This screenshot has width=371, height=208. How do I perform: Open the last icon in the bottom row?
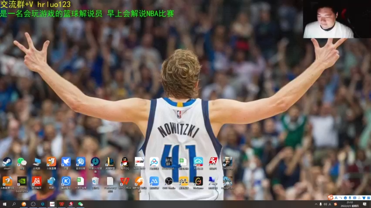coord(227,183)
